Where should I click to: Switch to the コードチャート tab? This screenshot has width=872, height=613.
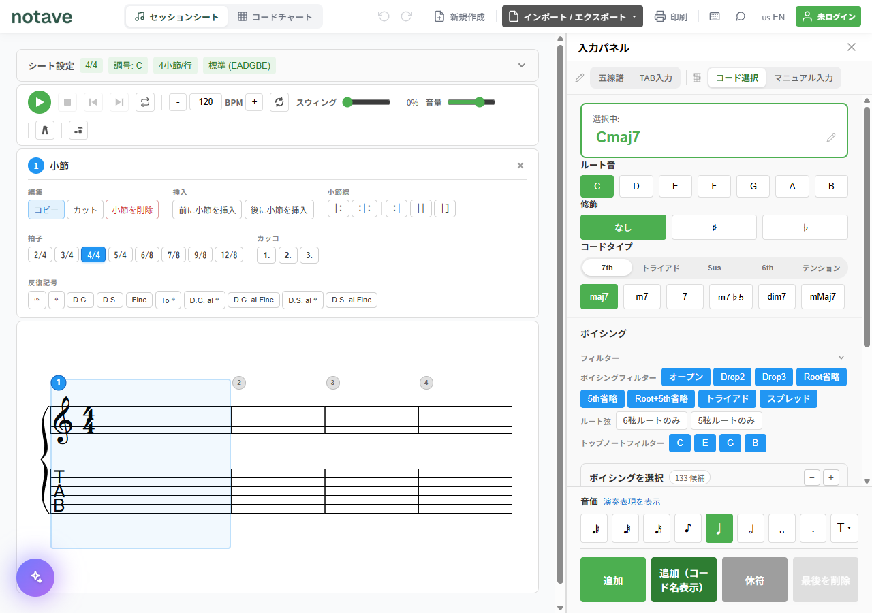coord(275,17)
